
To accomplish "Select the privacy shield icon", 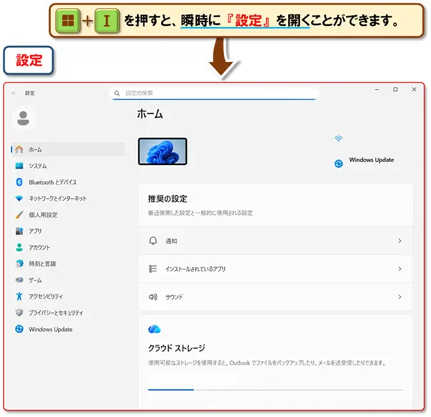I will tap(19, 313).
